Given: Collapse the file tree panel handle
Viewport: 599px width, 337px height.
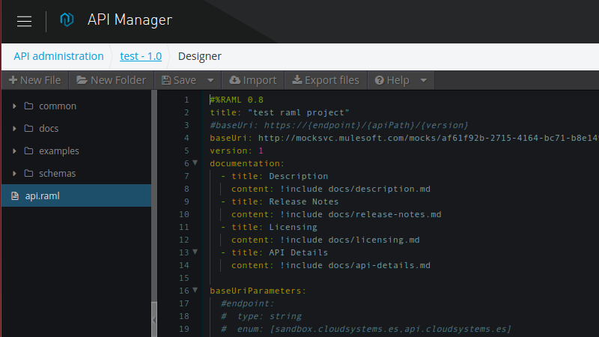Looking at the screenshot, I should pos(154,320).
